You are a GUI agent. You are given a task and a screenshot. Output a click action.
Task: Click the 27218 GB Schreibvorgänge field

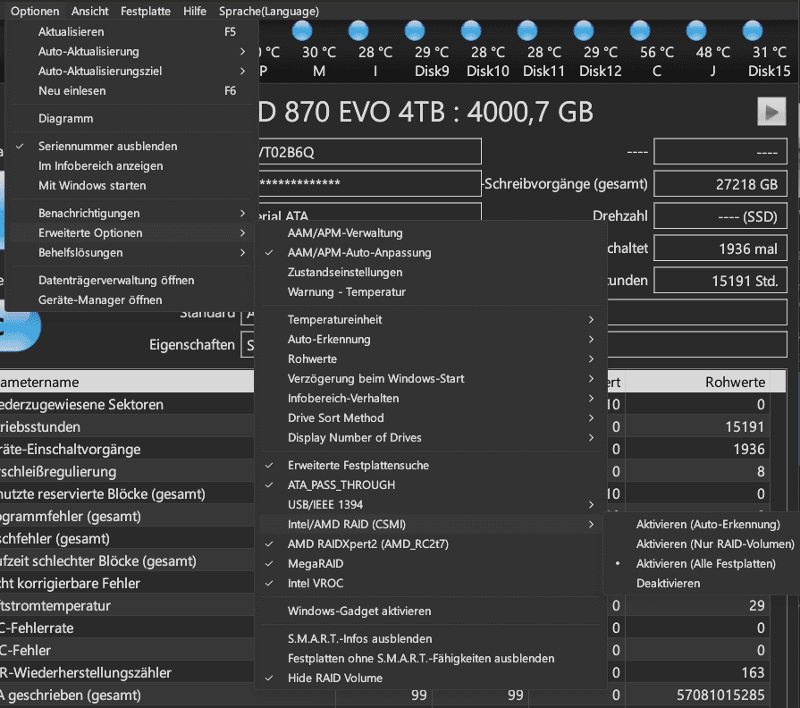click(720, 183)
